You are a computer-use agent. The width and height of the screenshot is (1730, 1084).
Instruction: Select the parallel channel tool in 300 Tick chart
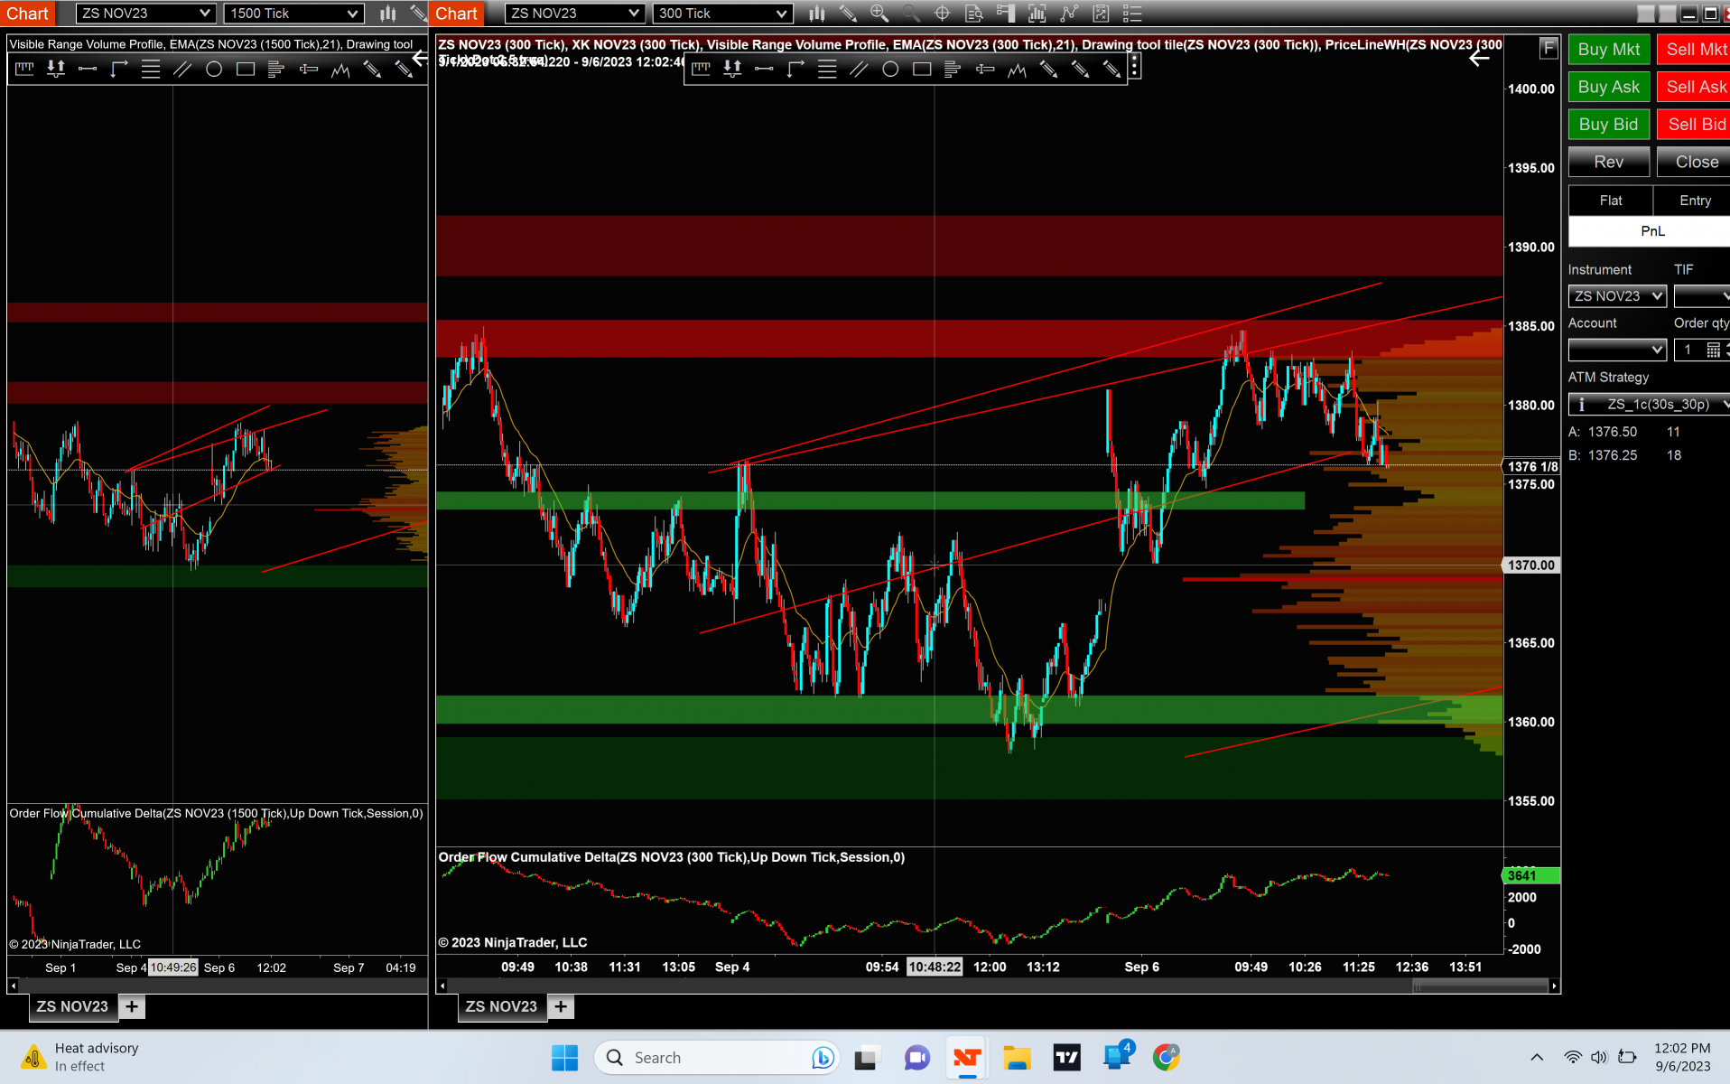point(859,69)
